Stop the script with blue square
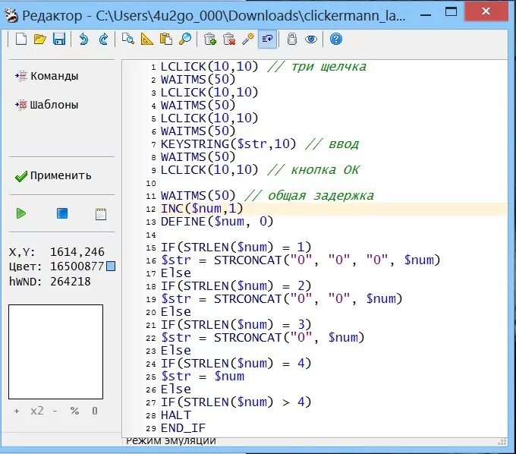The image size is (516, 454). (62, 213)
